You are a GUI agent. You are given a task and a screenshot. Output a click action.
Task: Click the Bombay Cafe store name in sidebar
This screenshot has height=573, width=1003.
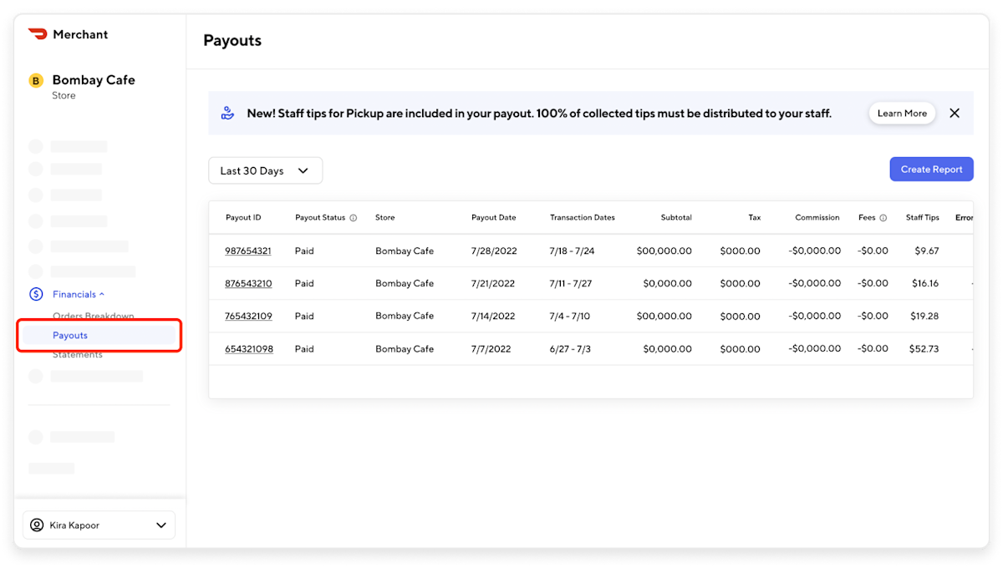click(x=94, y=80)
